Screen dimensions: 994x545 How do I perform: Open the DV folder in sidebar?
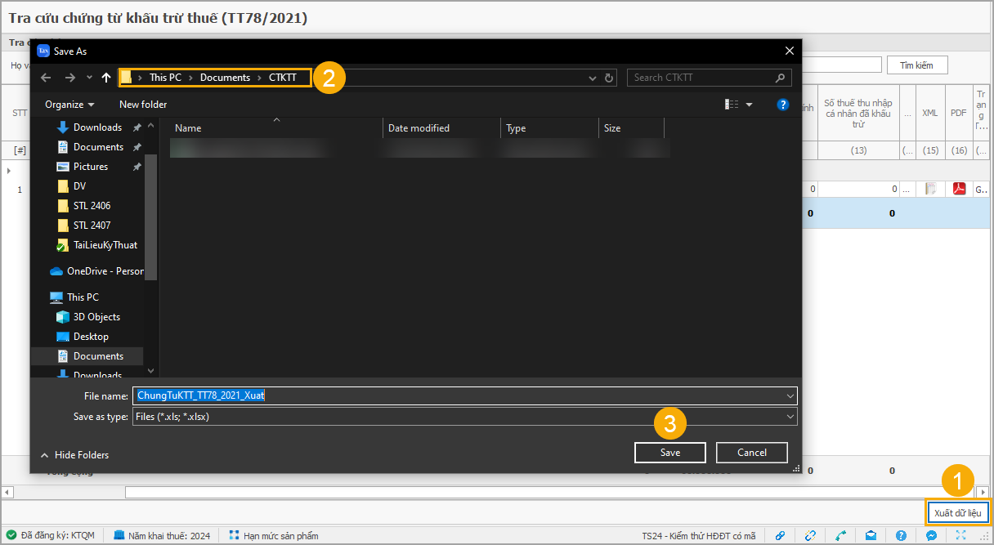[79, 186]
